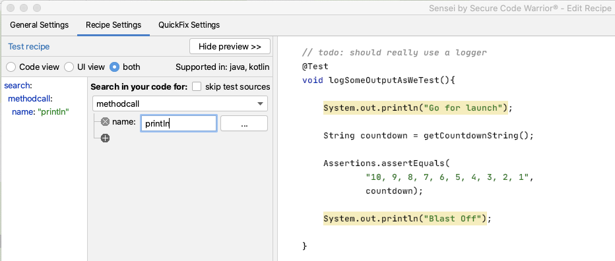The image size is (615, 261).
Task: Click the "methodcall:" line in the code view
Action: pyautogui.click(x=30, y=99)
